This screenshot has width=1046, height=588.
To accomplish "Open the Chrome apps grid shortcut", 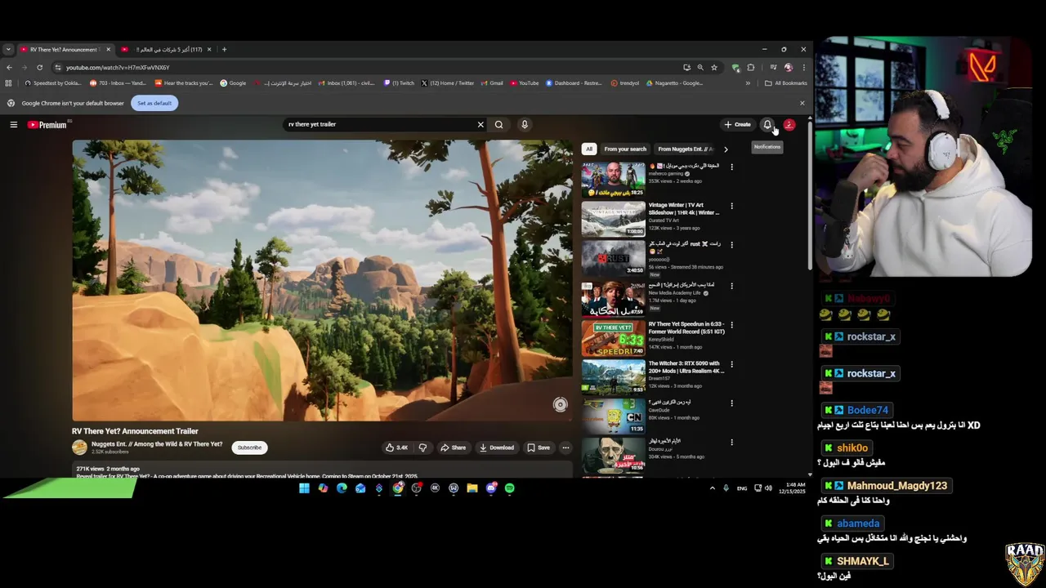I will (x=9, y=82).
